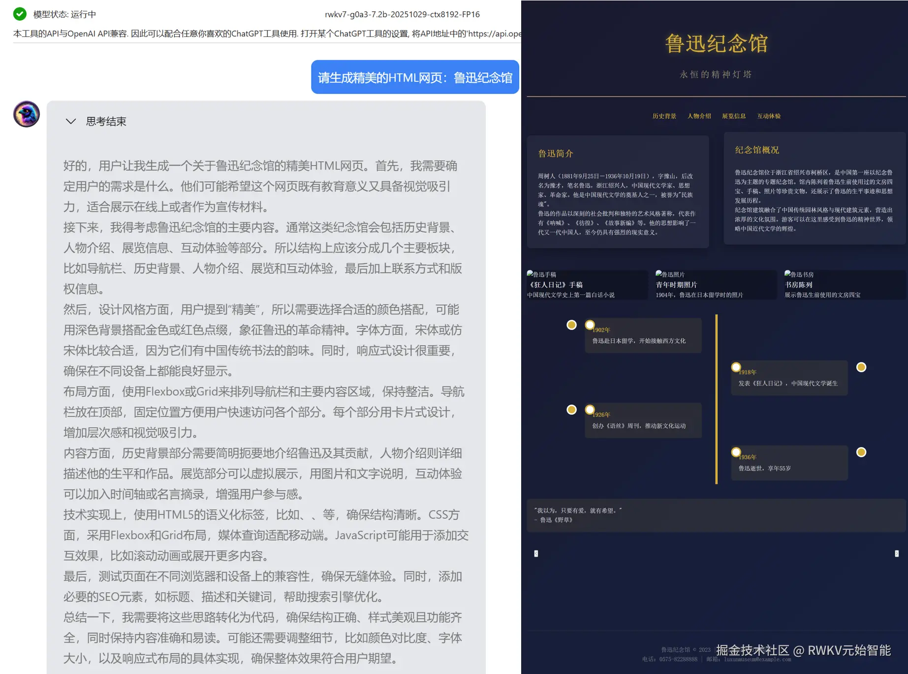Click the caption 展示鲁迅生前使用的文房四宝
Image resolution: width=908 pixels, height=674 pixels.
point(822,295)
